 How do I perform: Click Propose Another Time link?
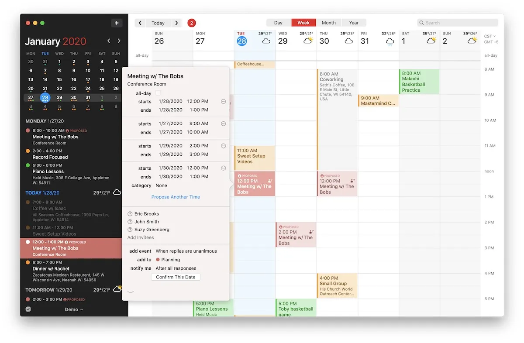(x=176, y=197)
